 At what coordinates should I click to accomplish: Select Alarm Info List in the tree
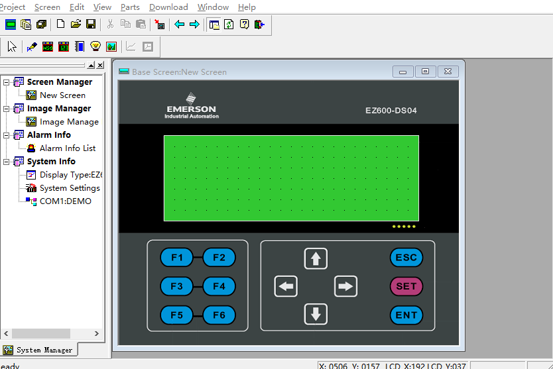click(x=68, y=148)
